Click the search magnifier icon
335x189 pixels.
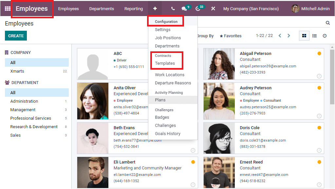click(327, 23)
